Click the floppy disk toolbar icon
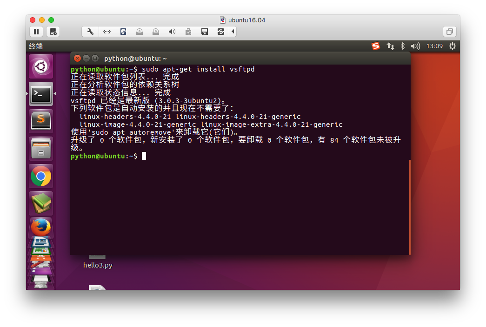Screen dimensions: 486x327 204,32
